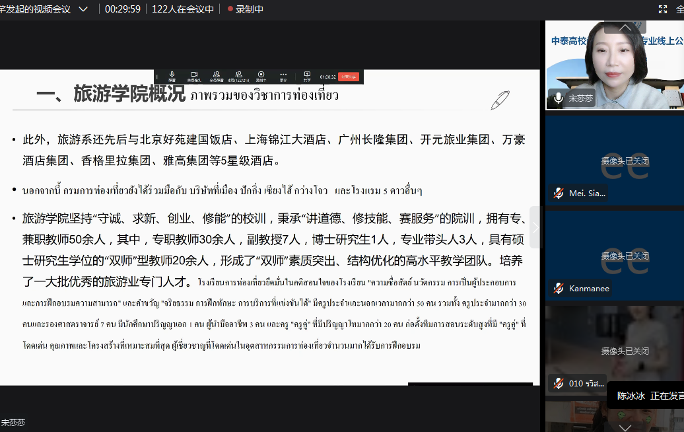The height and width of the screenshot is (432, 684).
Task: Click the share screen icon
Action: click(307, 76)
